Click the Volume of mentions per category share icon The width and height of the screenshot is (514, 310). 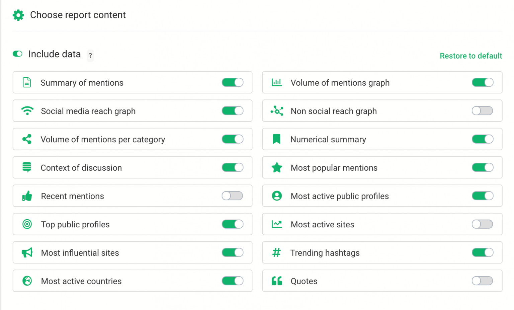coord(27,139)
